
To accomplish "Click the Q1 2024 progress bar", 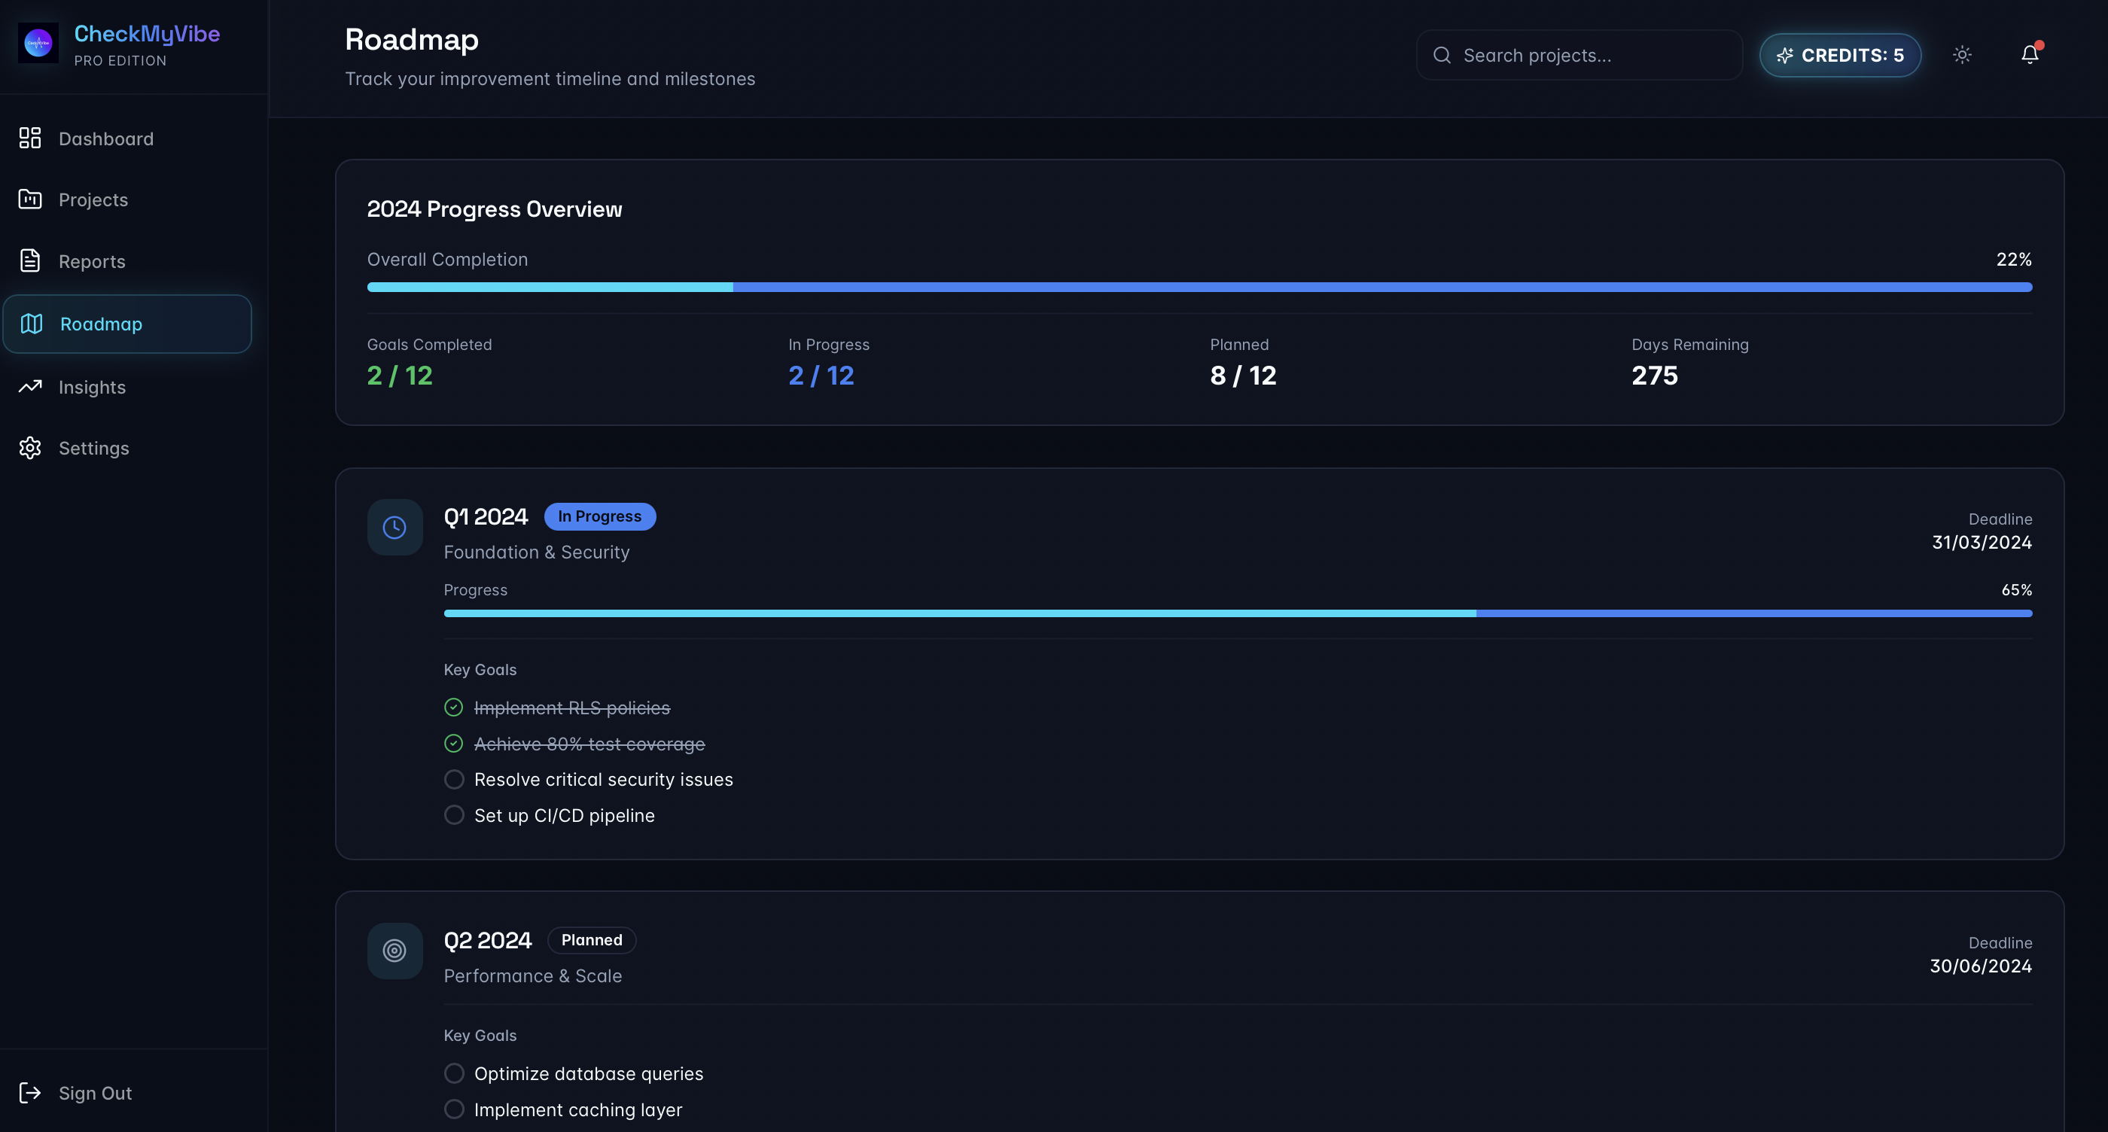I will [x=1238, y=613].
